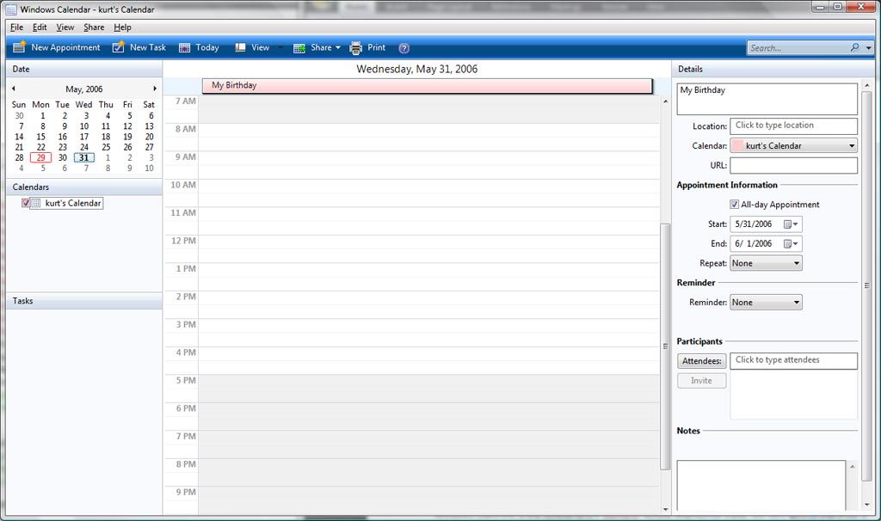Screen dimensions: 881x521
Task: Click the search magnifier icon
Action: pos(854,48)
